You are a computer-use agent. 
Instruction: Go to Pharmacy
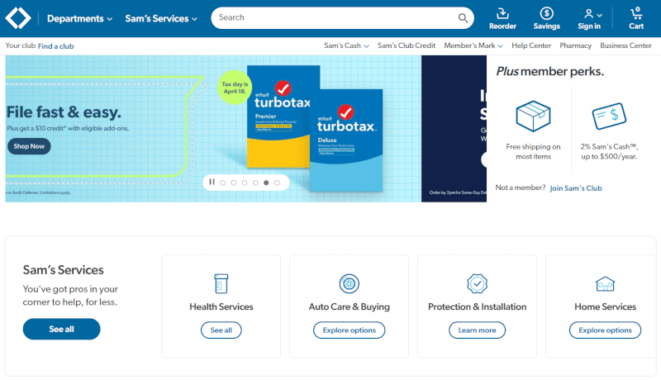(575, 45)
